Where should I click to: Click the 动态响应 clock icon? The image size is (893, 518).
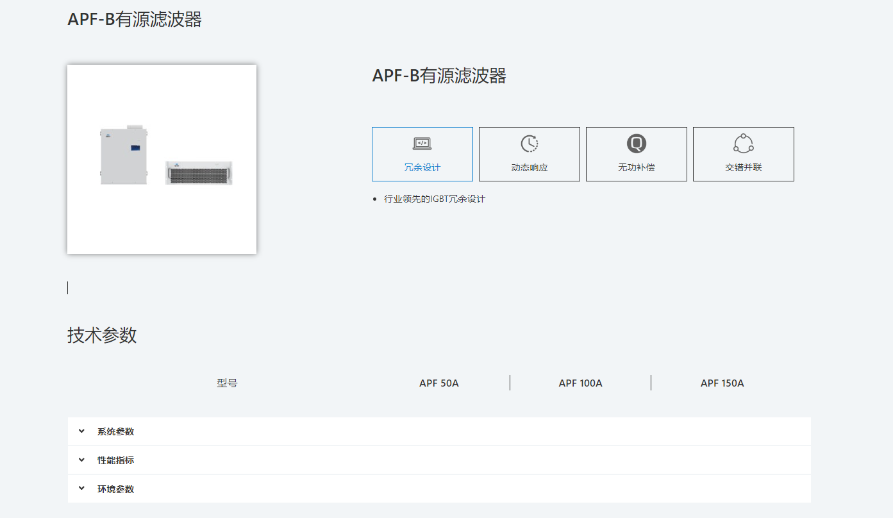[529, 142]
